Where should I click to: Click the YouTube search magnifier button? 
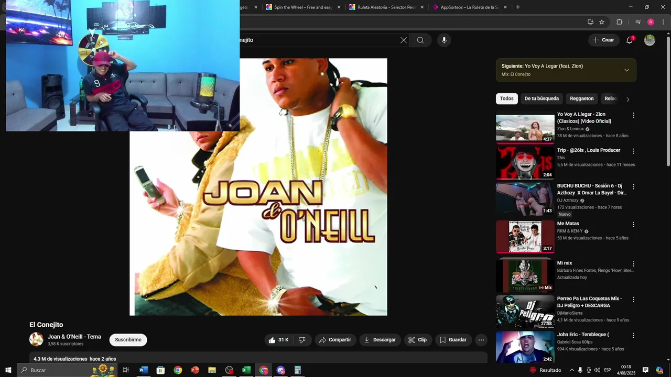pyautogui.click(x=420, y=40)
